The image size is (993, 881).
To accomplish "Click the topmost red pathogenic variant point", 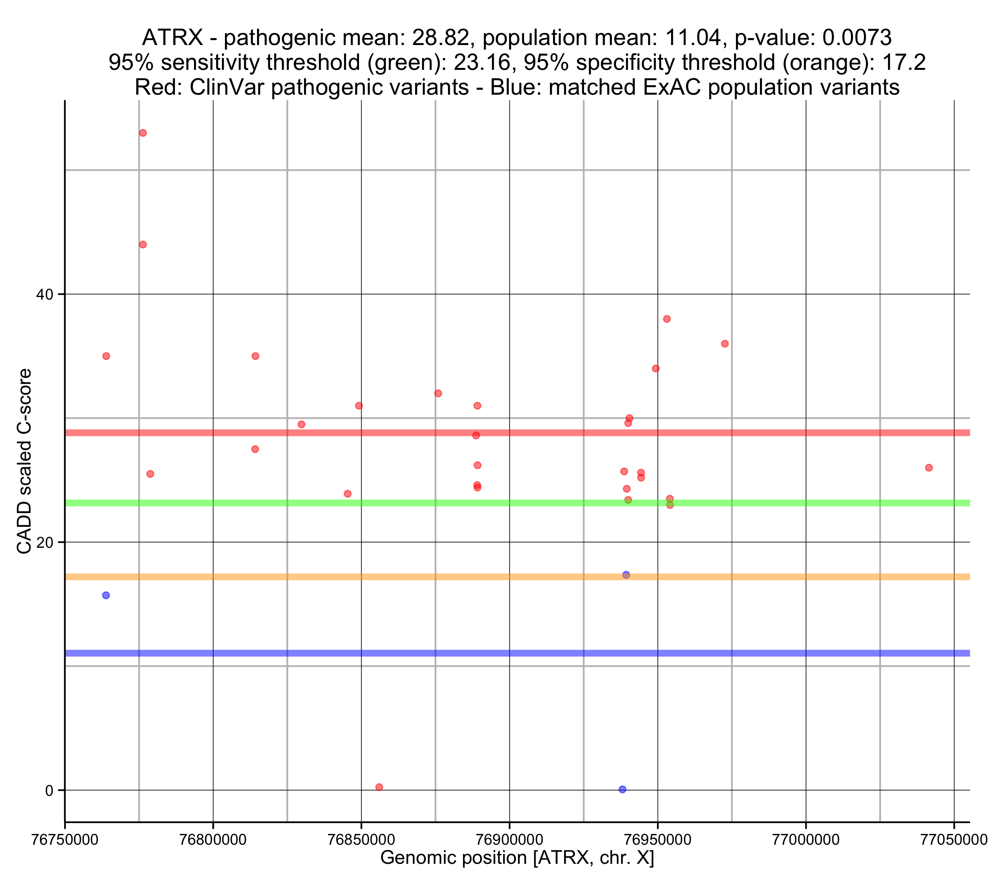I will [x=143, y=133].
